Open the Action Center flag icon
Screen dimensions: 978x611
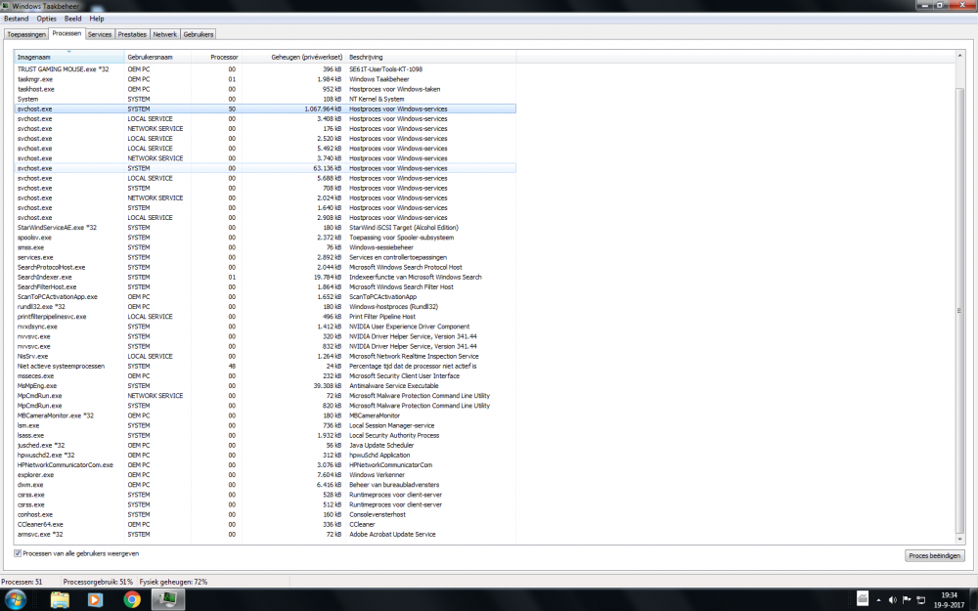(x=907, y=600)
